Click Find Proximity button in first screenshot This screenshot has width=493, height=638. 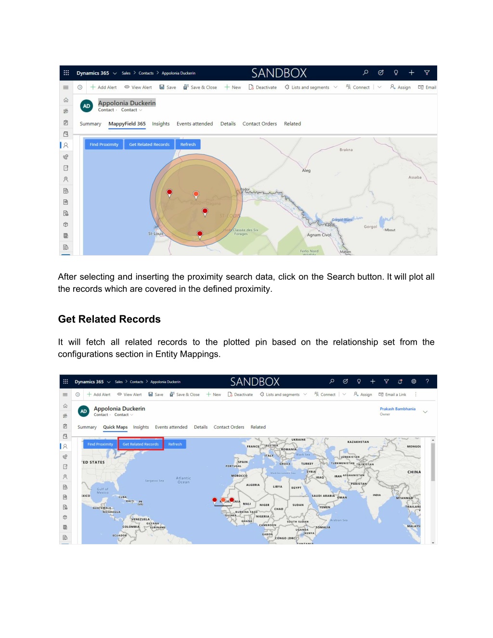tap(104, 144)
